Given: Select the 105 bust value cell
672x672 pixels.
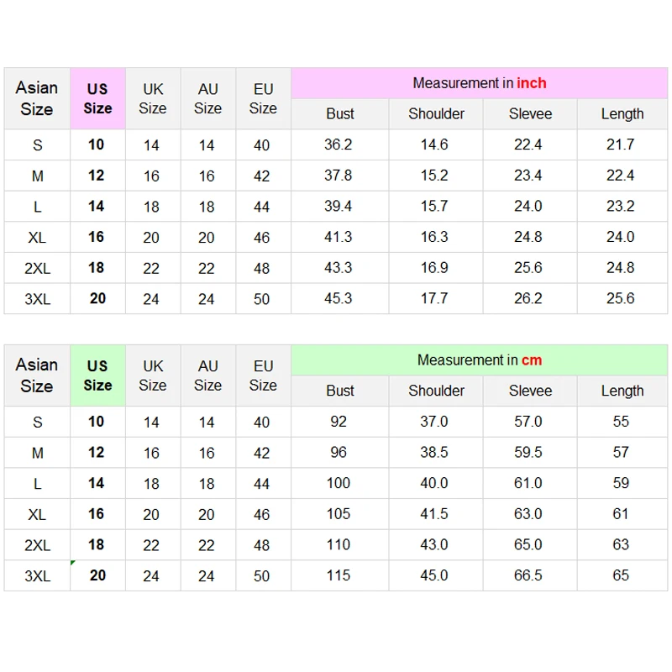Looking at the screenshot, I should pyautogui.click(x=339, y=514).
